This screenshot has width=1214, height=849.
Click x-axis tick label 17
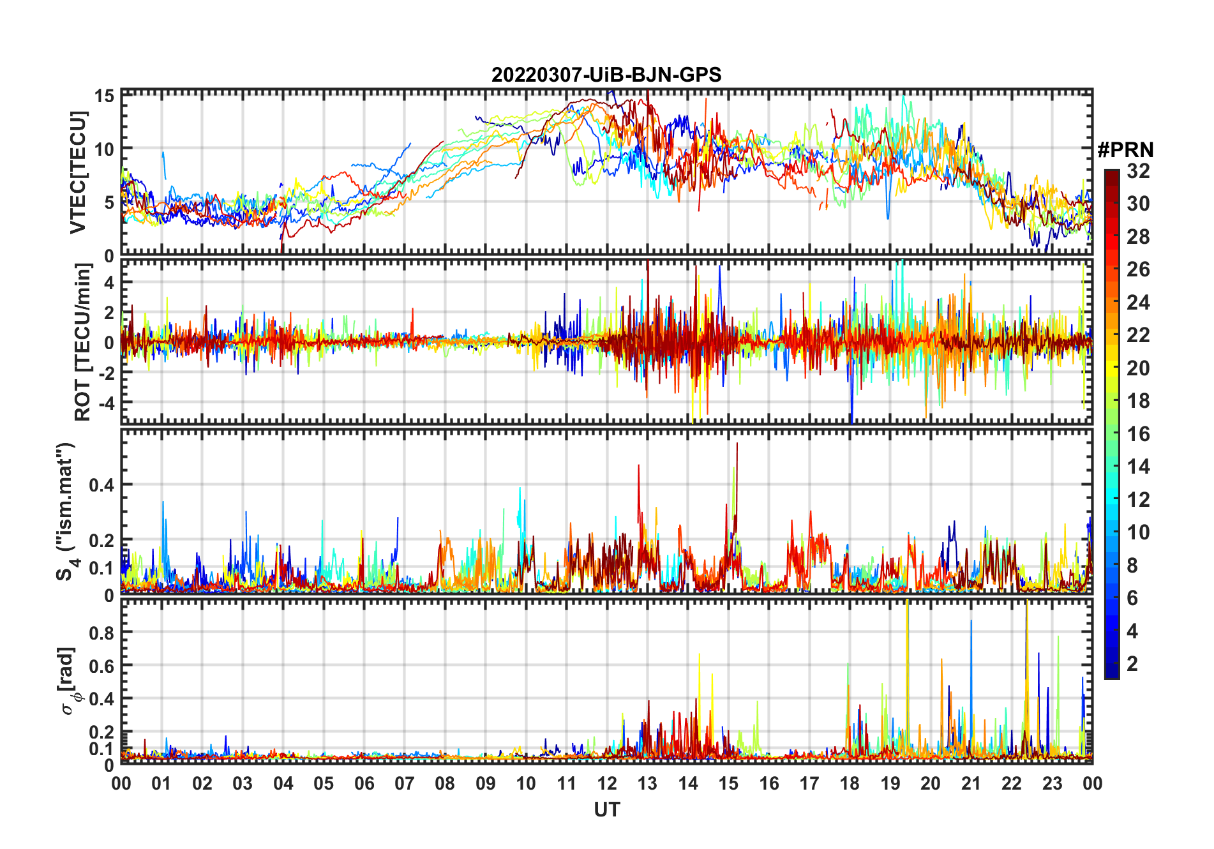[809, 784]
